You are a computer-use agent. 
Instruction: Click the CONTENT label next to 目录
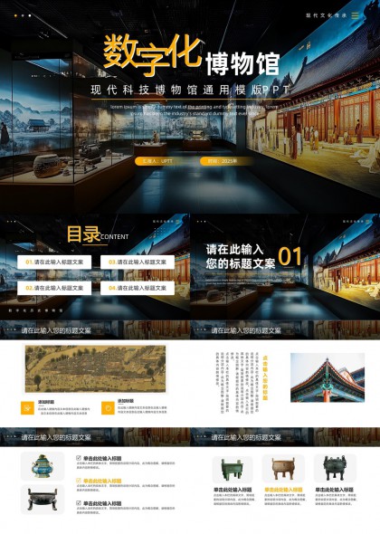(x=115, y=237)
